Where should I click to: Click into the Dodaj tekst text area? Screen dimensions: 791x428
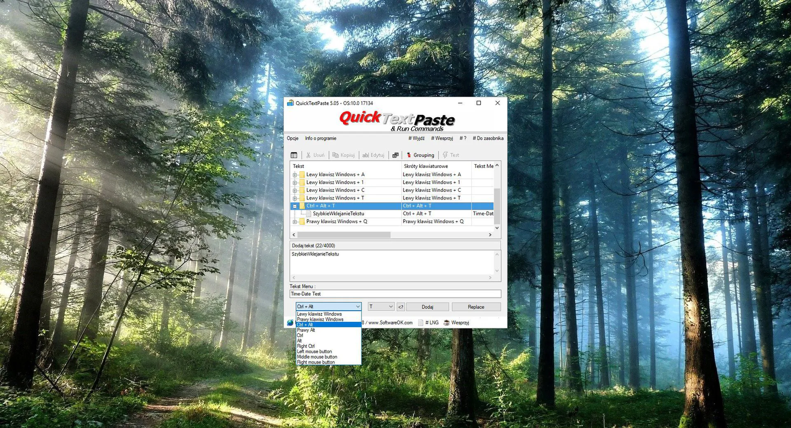[x=392, y=262]
